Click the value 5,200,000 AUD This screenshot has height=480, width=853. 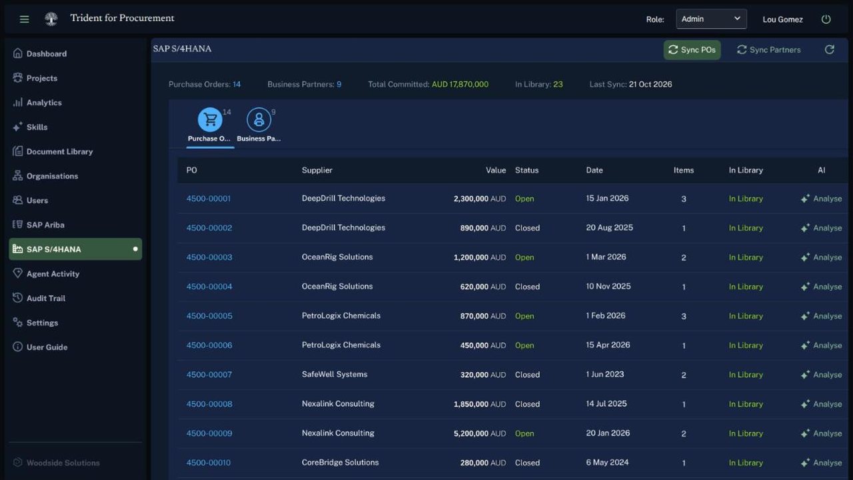(480, 433)
